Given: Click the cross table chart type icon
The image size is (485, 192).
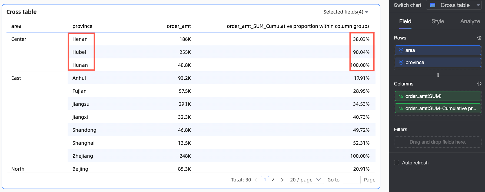Looking at the screenshot, I should (x=433, y=5).
